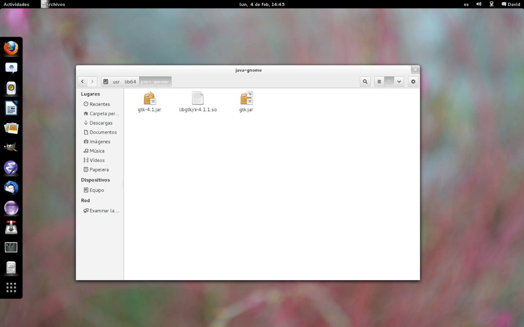Navigate to lib64 in the path bar

130,81
